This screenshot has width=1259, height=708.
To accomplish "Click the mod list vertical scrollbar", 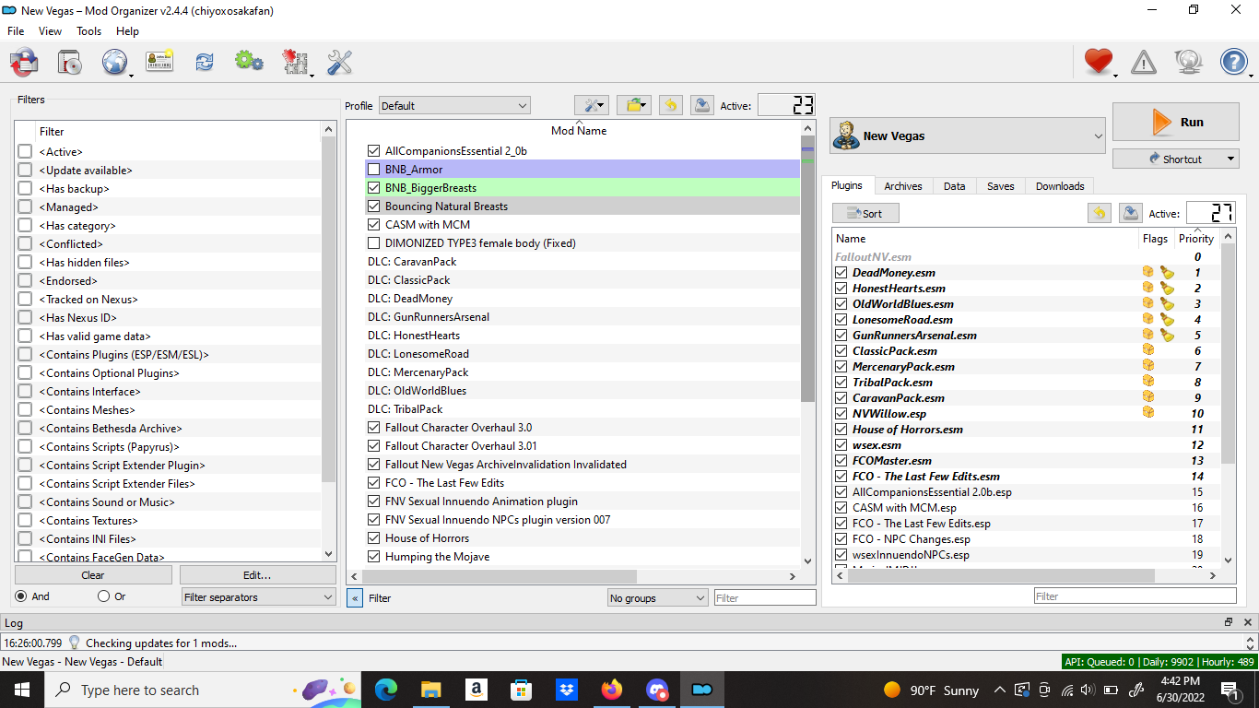I will 808,269.
